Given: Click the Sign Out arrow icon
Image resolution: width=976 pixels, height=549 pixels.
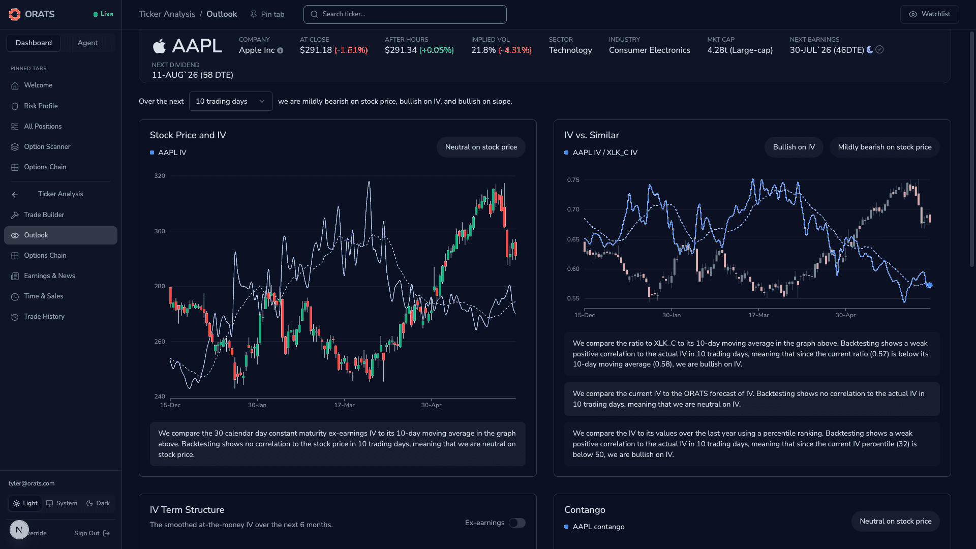Looking at the screenshot, I should pyautogui.click(x=106, y=533).
